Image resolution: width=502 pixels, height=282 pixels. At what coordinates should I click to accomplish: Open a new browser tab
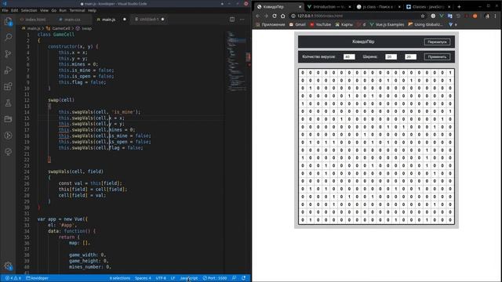459,7
